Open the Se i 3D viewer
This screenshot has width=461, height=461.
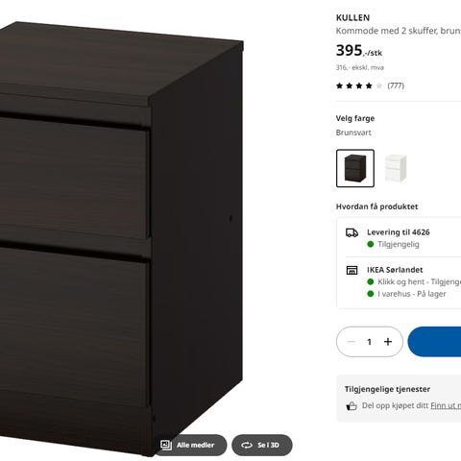pyautogui.click(x=262, y=445)
